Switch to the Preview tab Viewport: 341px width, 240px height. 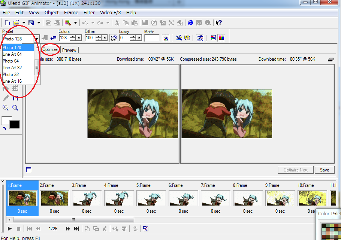[x=69, y=50]
